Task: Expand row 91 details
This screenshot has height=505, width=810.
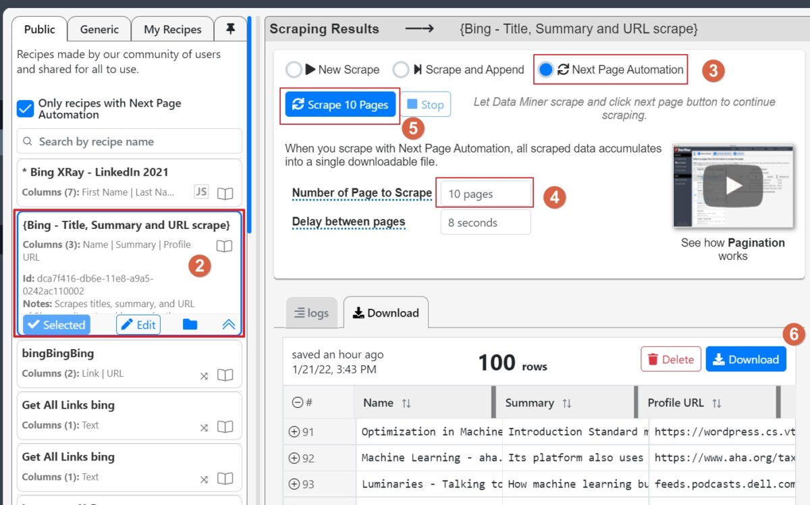Action: point(294,432)
